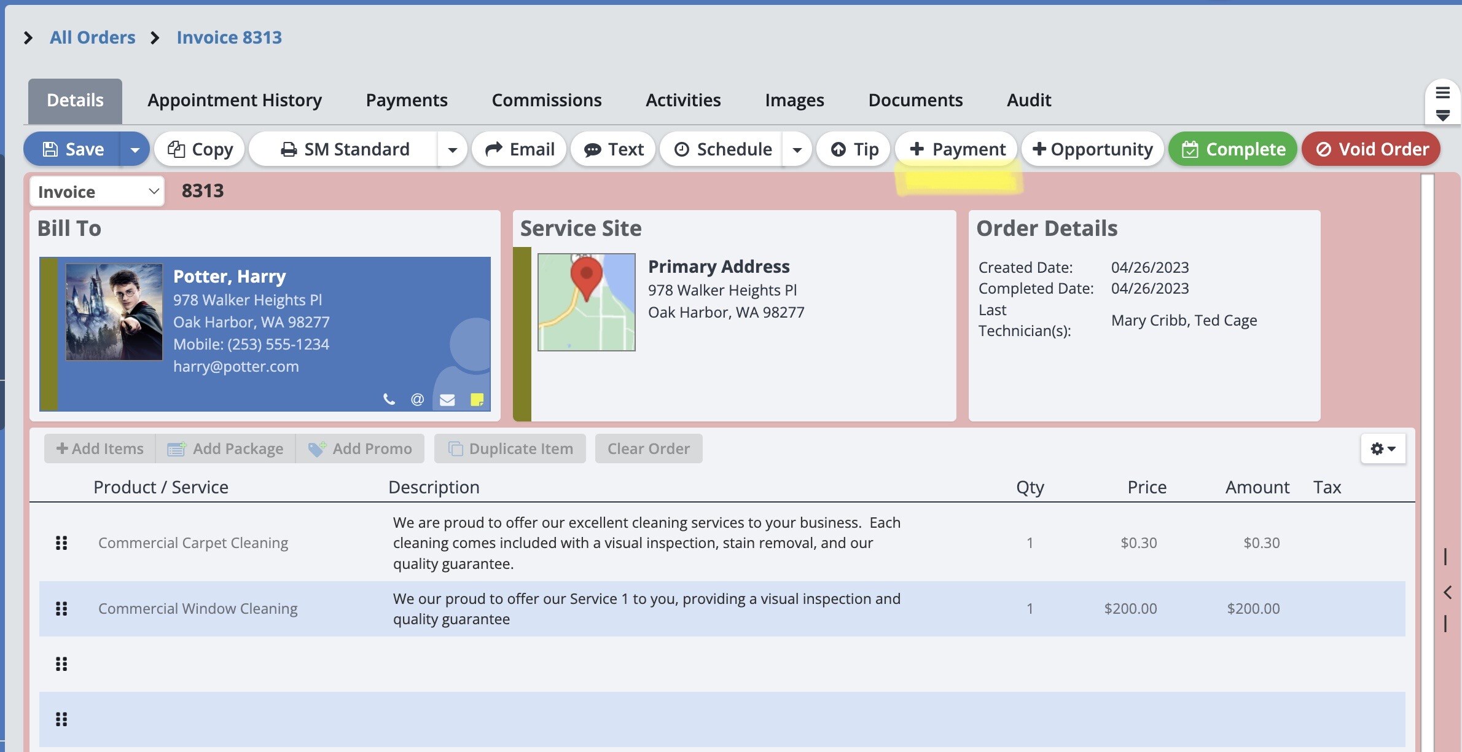The height and width of the screenshot is (752, 1462).
Task: Open the Commissions tab
Action: pos(546,100)
